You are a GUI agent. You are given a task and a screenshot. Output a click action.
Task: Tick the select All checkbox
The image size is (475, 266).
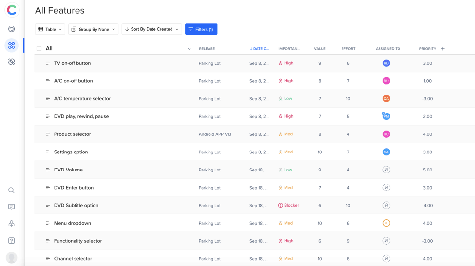pyautogui.click(x=39, y=49)
